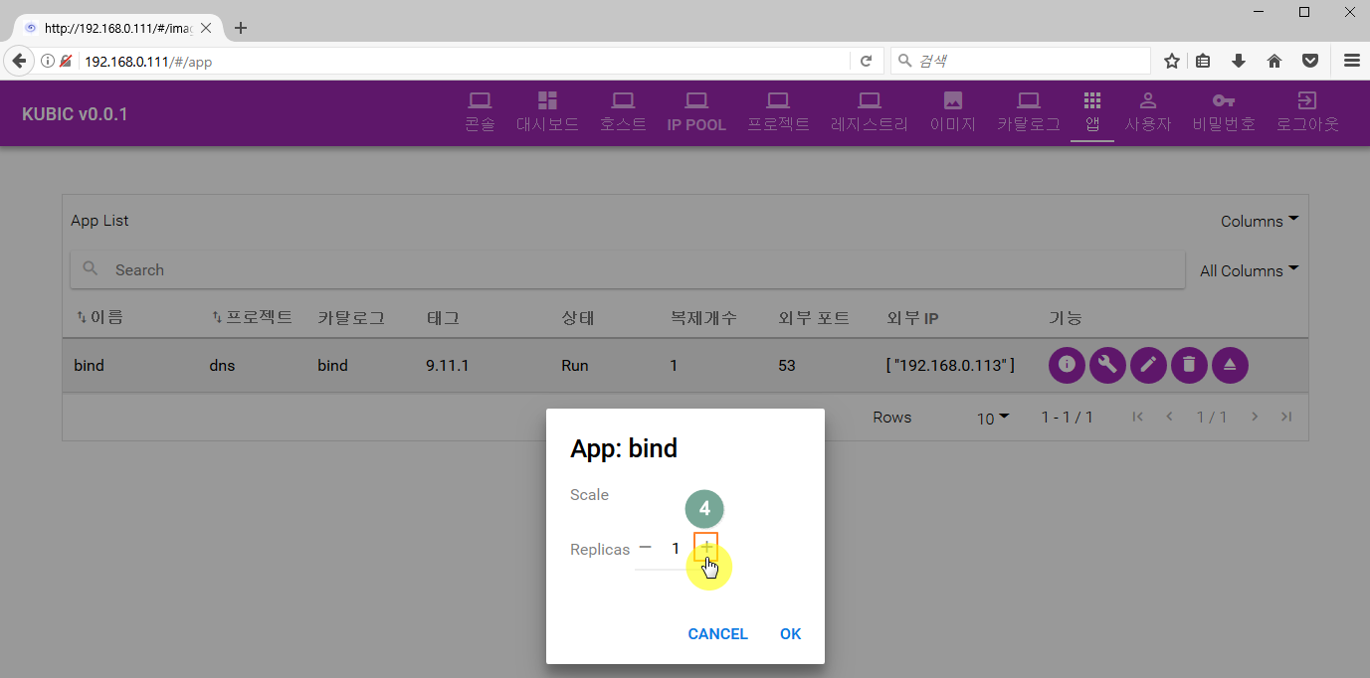This screenshot has height=678, width=1370.
Task: Click the search magnifier icon in App List
Action: pos(91,269)
